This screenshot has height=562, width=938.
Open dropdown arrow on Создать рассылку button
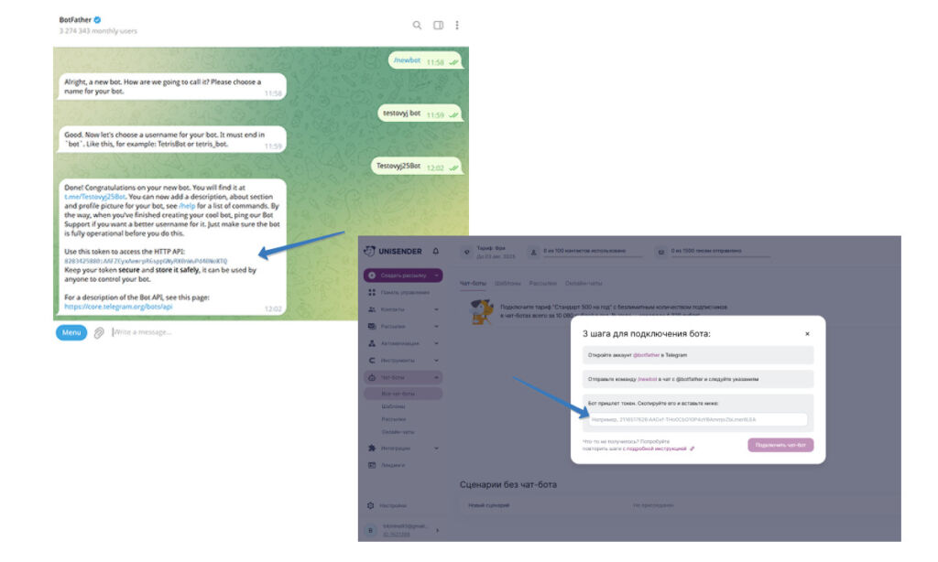click(x=436, y=276)
